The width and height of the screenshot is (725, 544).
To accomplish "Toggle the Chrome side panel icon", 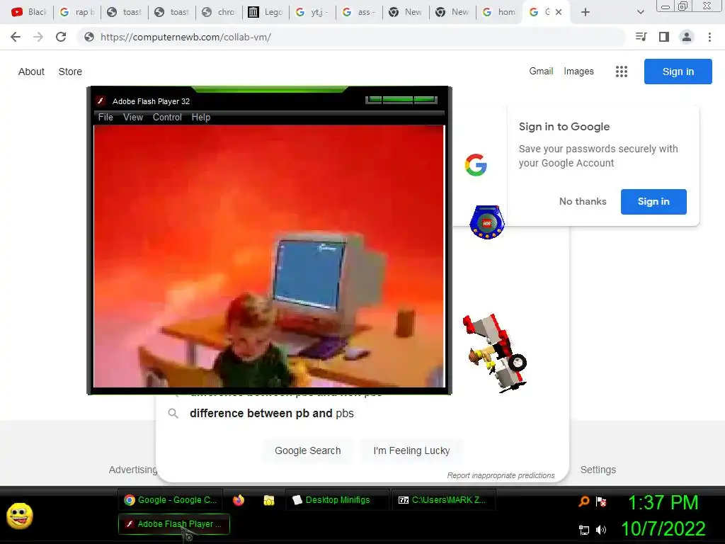I will coord(664,37).
